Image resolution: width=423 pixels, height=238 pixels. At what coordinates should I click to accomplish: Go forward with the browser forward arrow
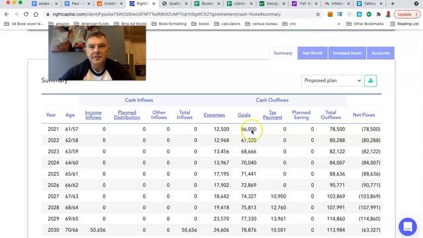pyautogui.click(x=16, y=15)
